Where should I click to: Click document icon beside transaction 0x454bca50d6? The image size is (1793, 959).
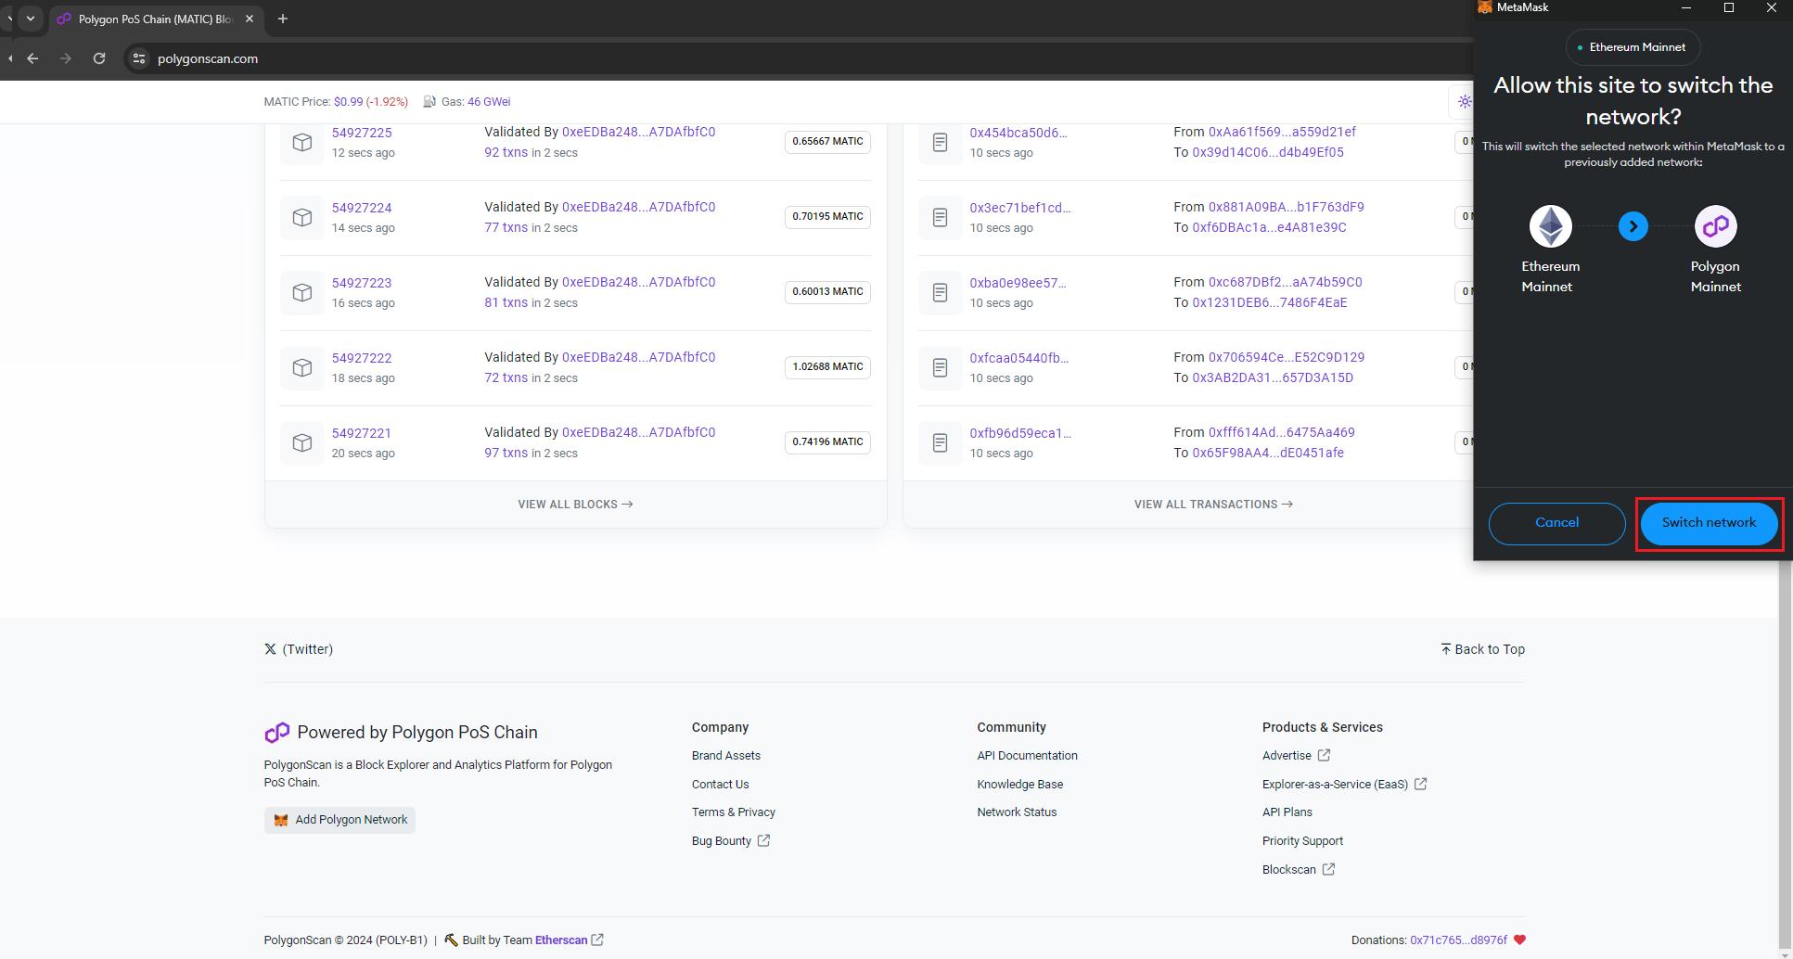click(940, 142)
